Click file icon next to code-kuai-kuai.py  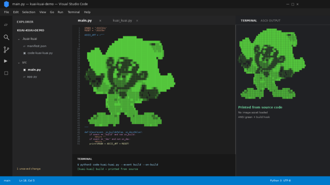pos(24,53)
